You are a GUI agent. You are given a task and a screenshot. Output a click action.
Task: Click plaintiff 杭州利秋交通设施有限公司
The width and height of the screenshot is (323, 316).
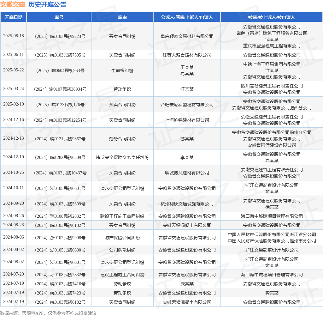coord(187,204)
